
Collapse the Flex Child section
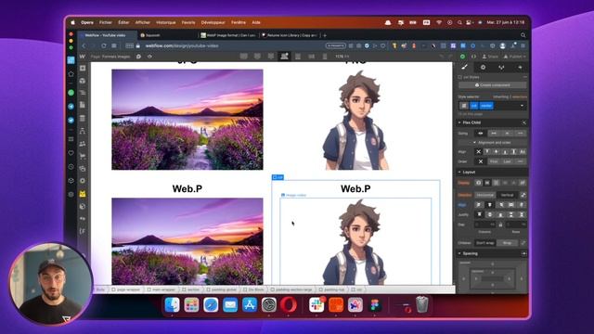point(459,122)
